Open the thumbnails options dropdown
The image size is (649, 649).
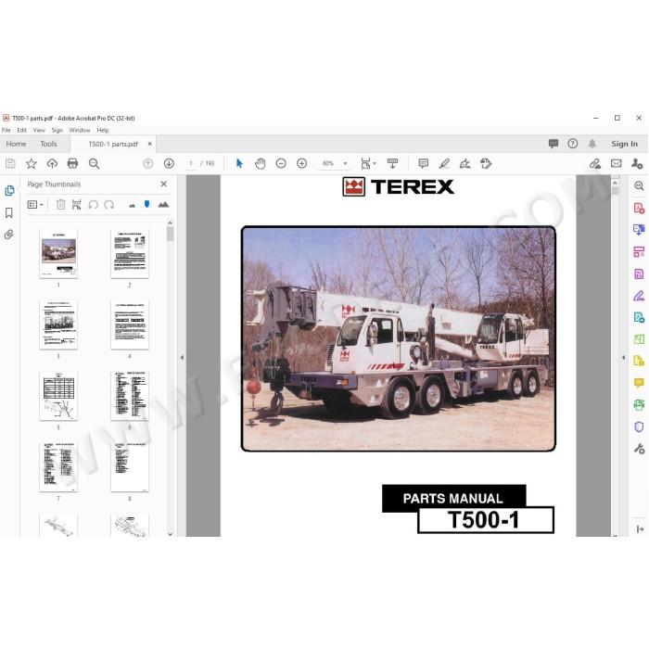[35, 205]
